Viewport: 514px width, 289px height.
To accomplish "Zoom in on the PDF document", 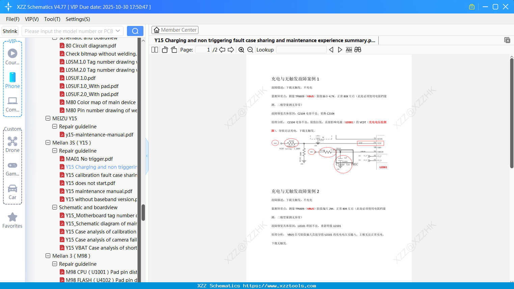I will click(241, 50).
